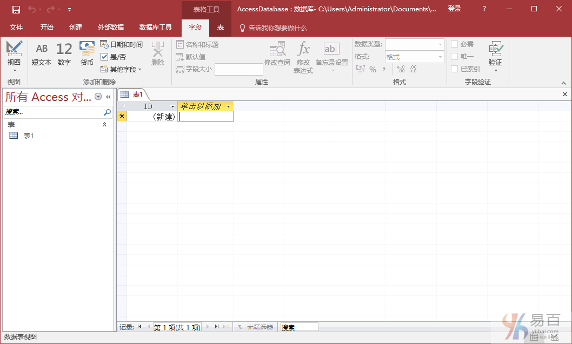Image resolution: width=572 pixels, height=344 pixels.
Task: Collapse the navigation pane with « button
Action: [x=108, y=97]
